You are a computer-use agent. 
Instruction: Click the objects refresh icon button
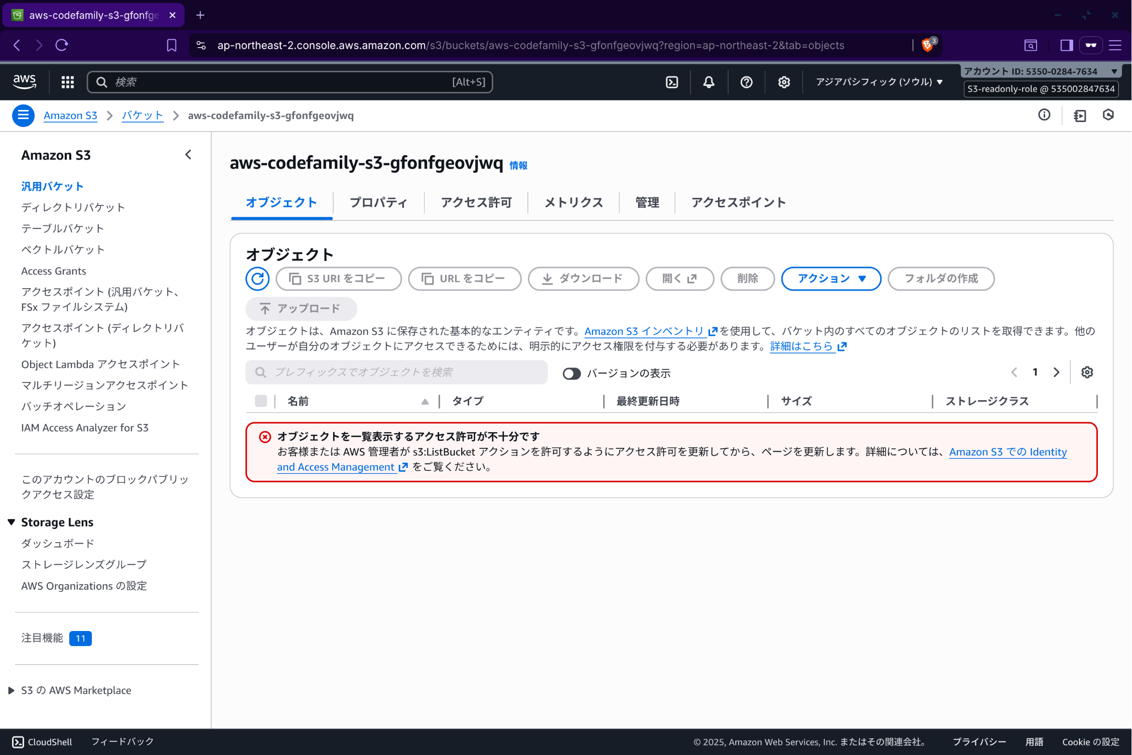click(x=257, y=279)
